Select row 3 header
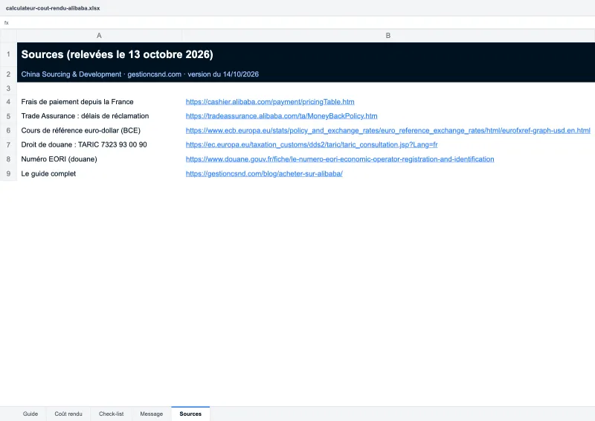This screenshot has height=421, width=595. point(8,89)
